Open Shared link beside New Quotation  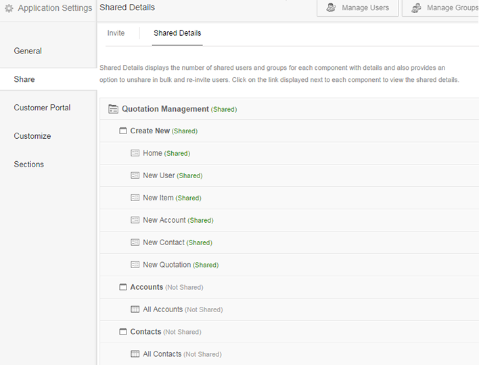click(206, 265)
